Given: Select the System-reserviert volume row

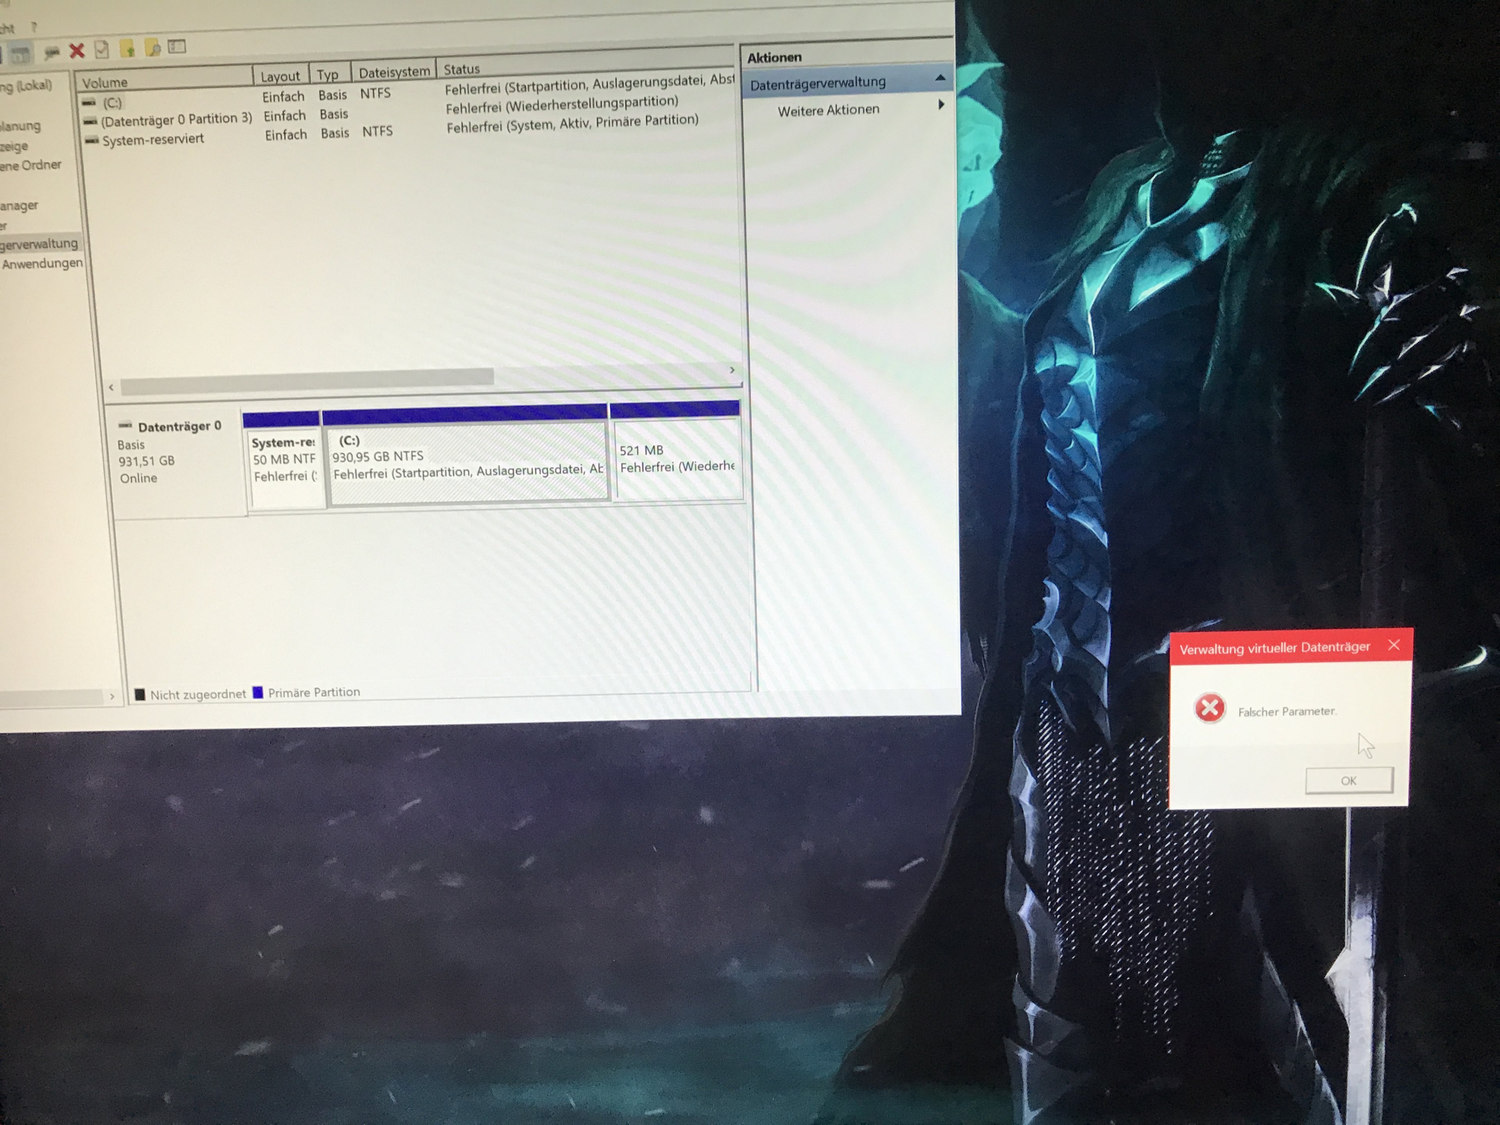Looking at the screenshot, I should (x=153, y=140).
